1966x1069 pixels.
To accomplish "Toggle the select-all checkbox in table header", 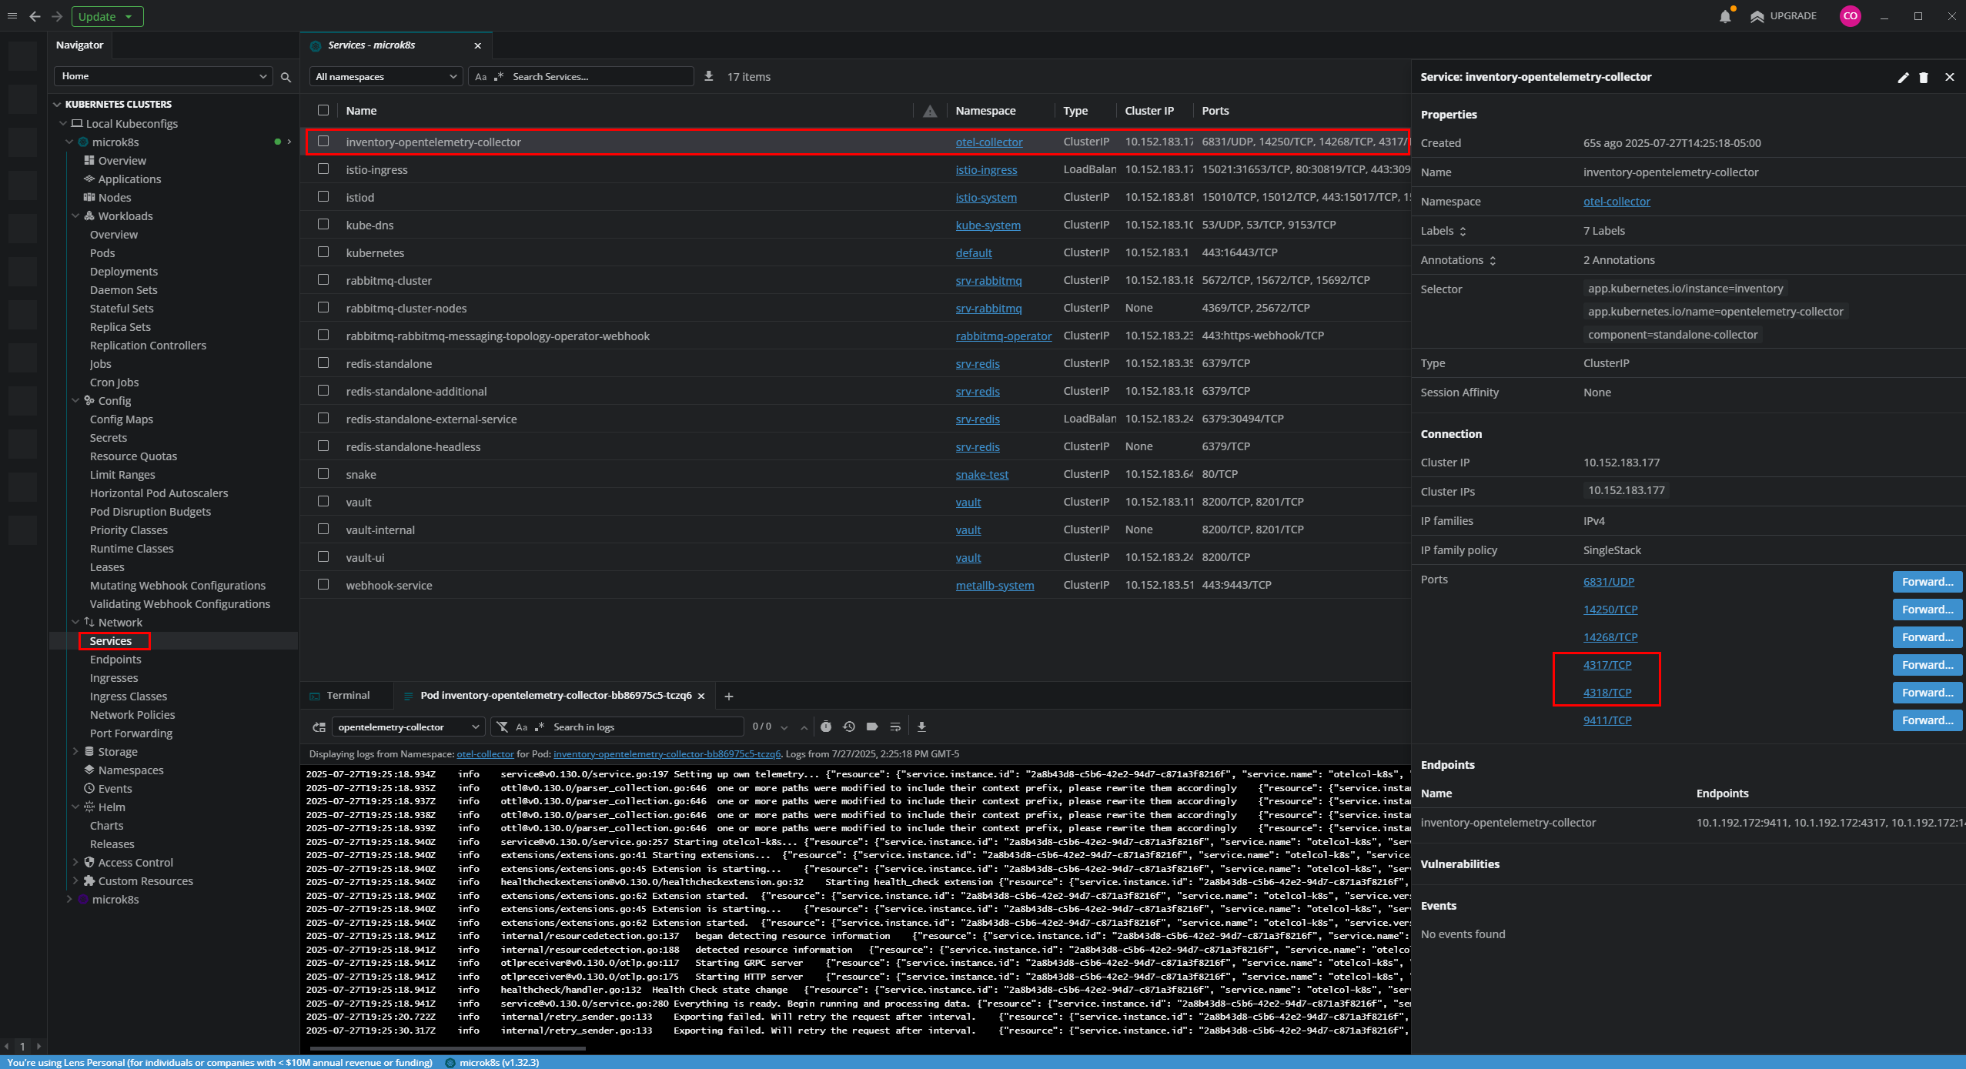I will pyautogui.click(x=323, y=110).
